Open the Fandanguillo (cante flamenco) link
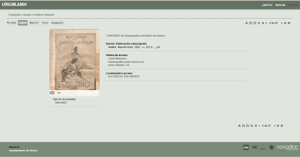The height and width of the screenshot is (157, 300). (126, 62)
